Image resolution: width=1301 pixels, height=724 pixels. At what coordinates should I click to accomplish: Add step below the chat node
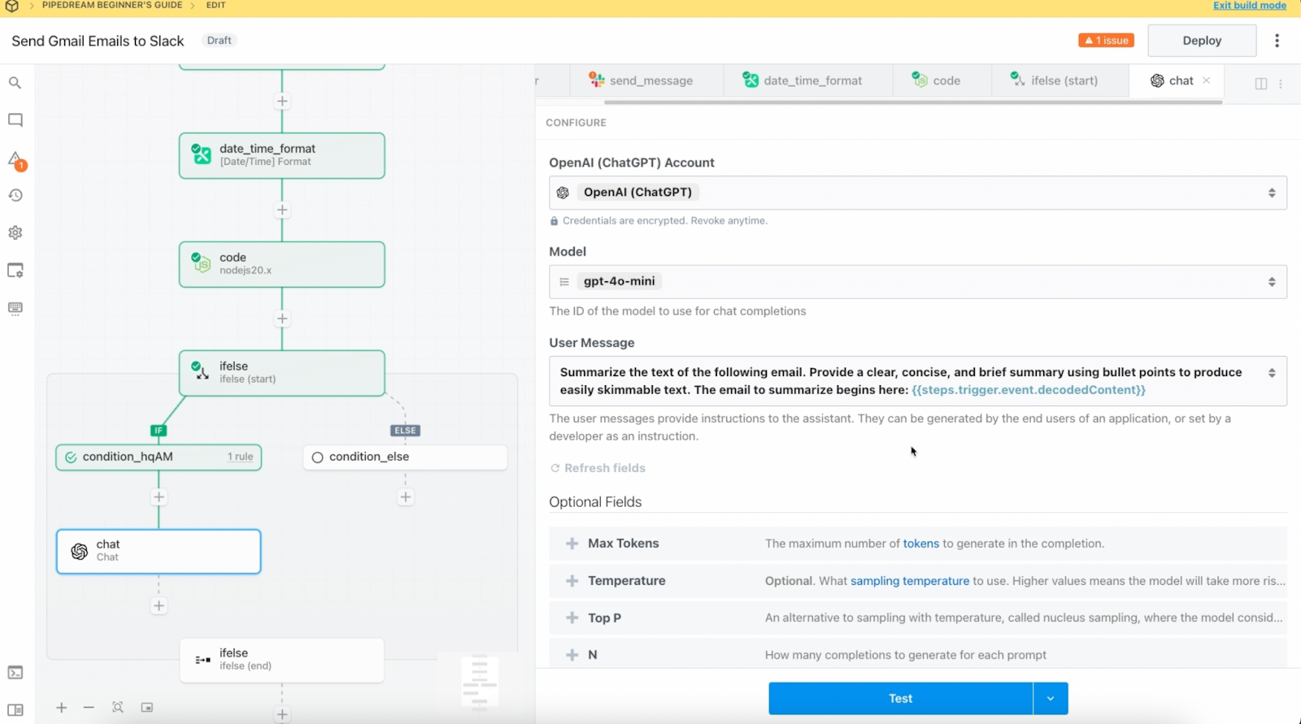(159, 605)
